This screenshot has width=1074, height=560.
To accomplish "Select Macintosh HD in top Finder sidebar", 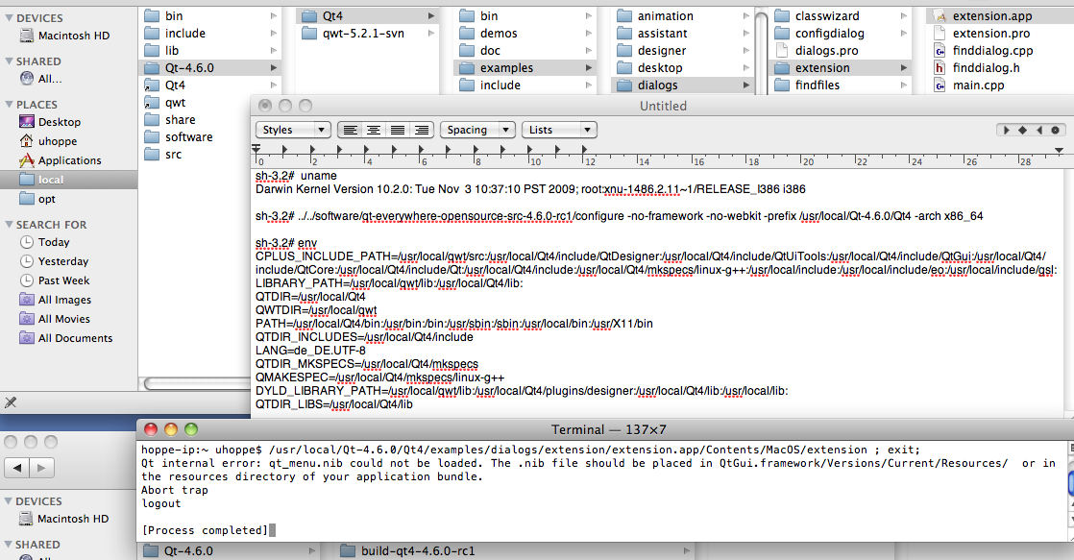I will tap(65, 36).
